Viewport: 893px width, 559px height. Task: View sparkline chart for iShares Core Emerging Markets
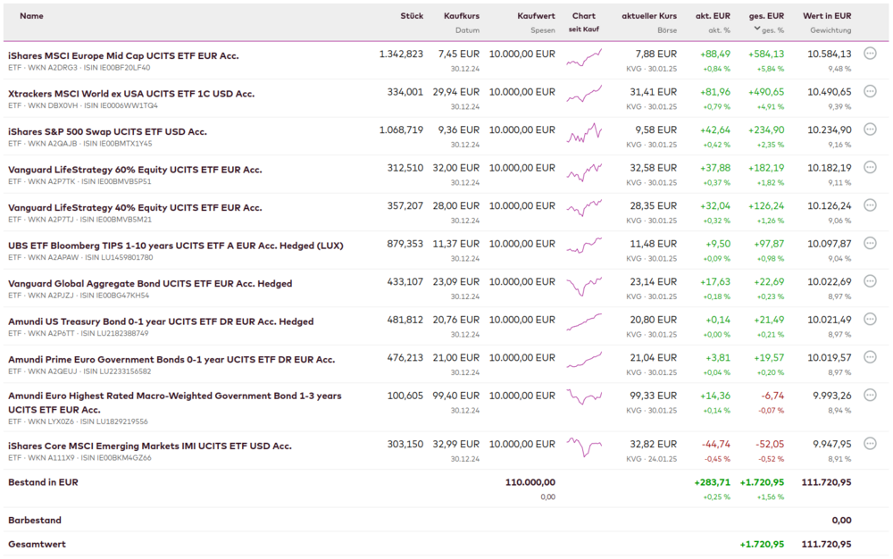[x=584, y=446]
